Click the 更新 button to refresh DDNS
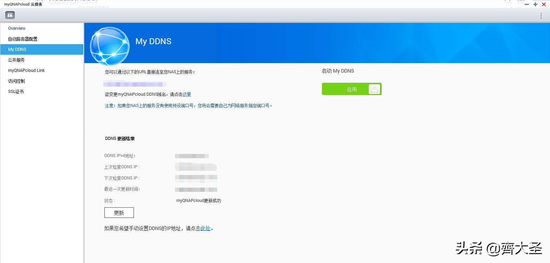Viewport: 550px width, 263px height. click(x=119, y=212)
